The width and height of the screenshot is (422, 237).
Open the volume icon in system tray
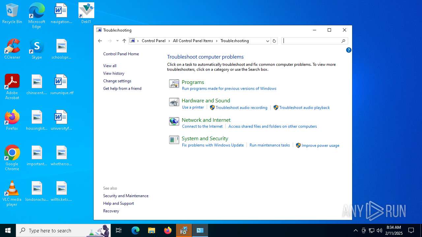click(x=379, y=230)
